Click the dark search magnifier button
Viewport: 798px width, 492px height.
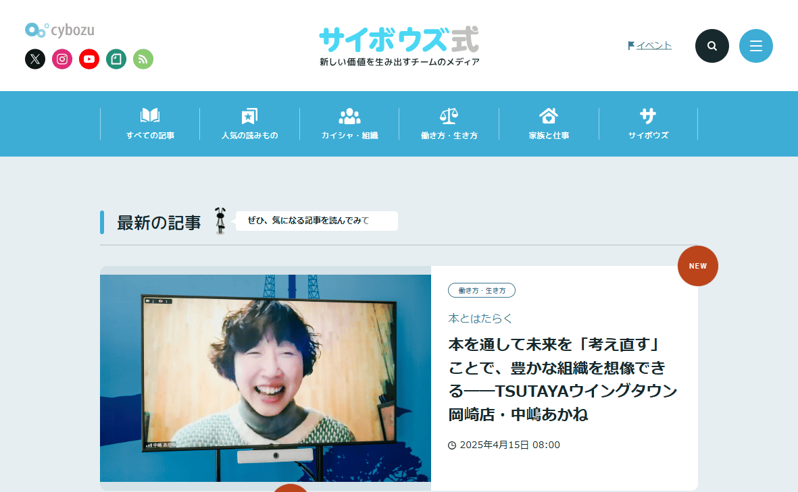click(712, 46)
